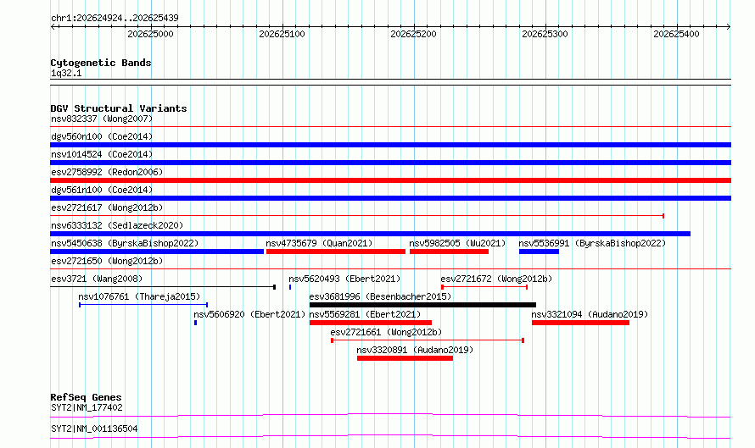Open nsv5982505 (Wu2021) variant label
The height and width of the screenshot is (448, 755).
click(x=457, y=243)
